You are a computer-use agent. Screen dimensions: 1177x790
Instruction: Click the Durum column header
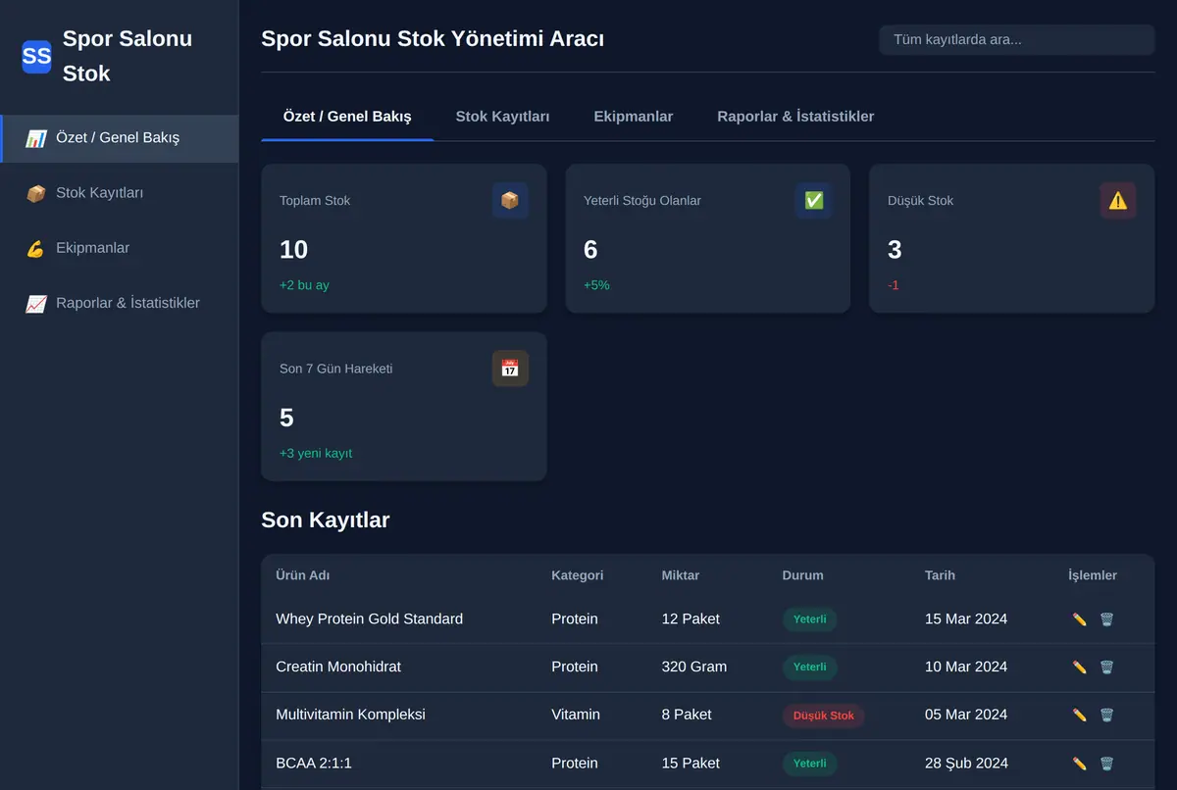click(x=803, y=575)
